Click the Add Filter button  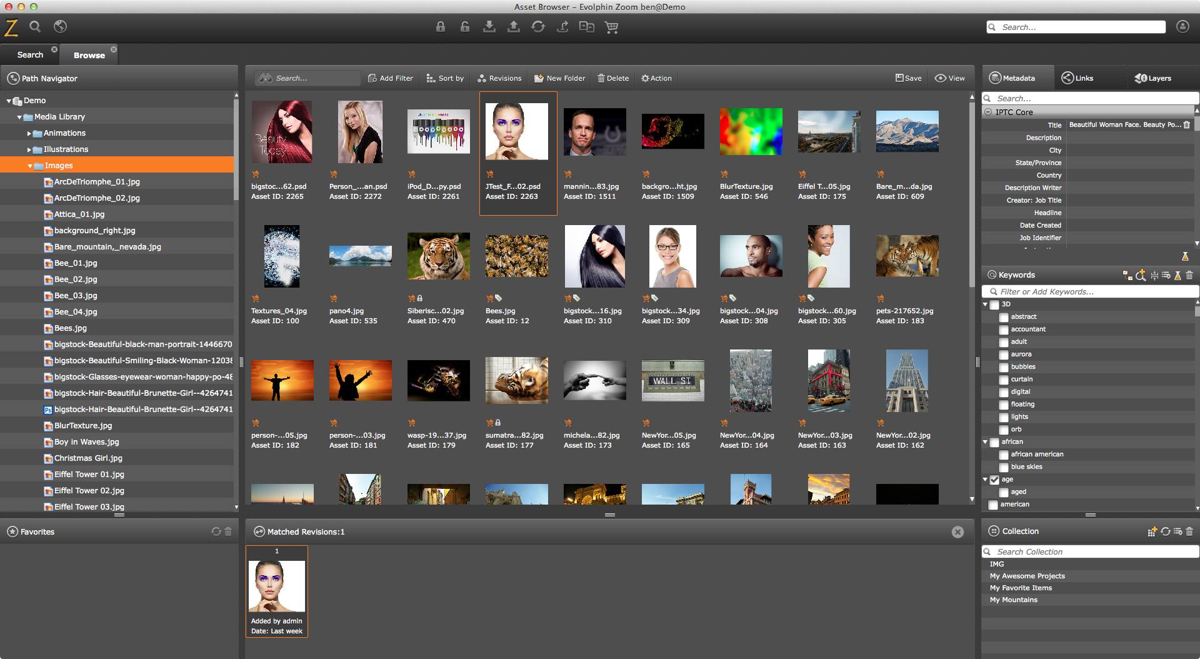(391, 78)
